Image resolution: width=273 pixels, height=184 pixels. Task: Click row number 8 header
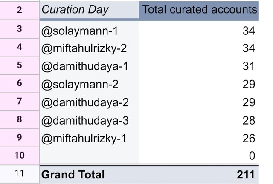[x=19, y=120]
